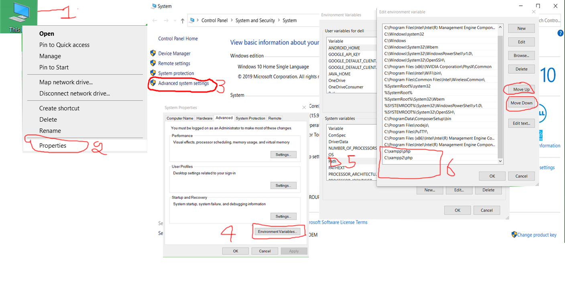Click the Device Manager shield icon
Viewport: 565px width, 295px height.
click(153, 53)
